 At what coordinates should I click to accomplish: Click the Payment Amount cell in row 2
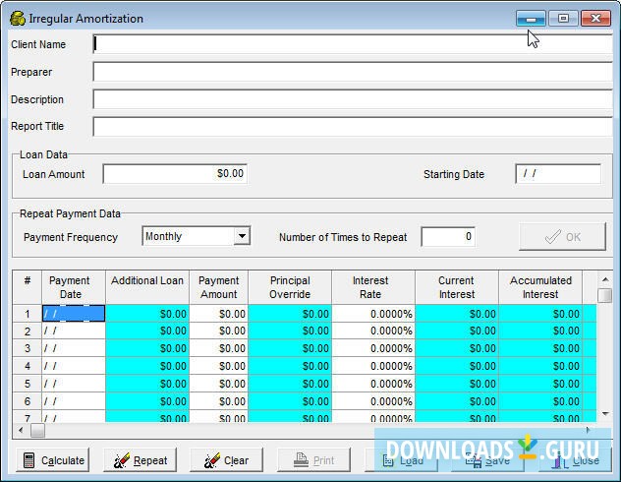tap(218, 331)
